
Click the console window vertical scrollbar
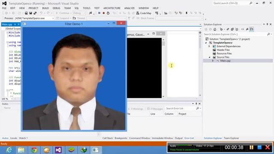click(163, 68)
